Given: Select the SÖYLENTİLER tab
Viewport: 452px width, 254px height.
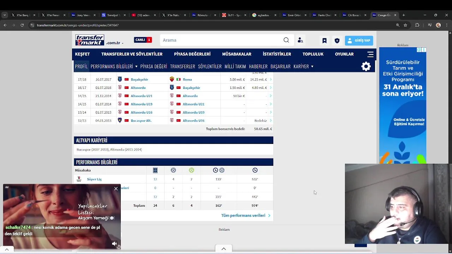Looking at the screenshot, I should 210,66.
